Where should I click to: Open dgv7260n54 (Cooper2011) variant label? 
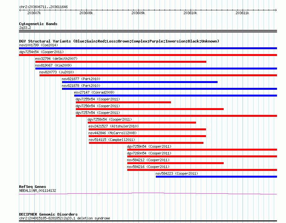pyautogui.click(x=149, y=153)
